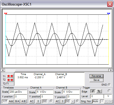Click the blue T2 cursor marker
The width and height of the screenshot is (114, 105).
pos(108,14)
